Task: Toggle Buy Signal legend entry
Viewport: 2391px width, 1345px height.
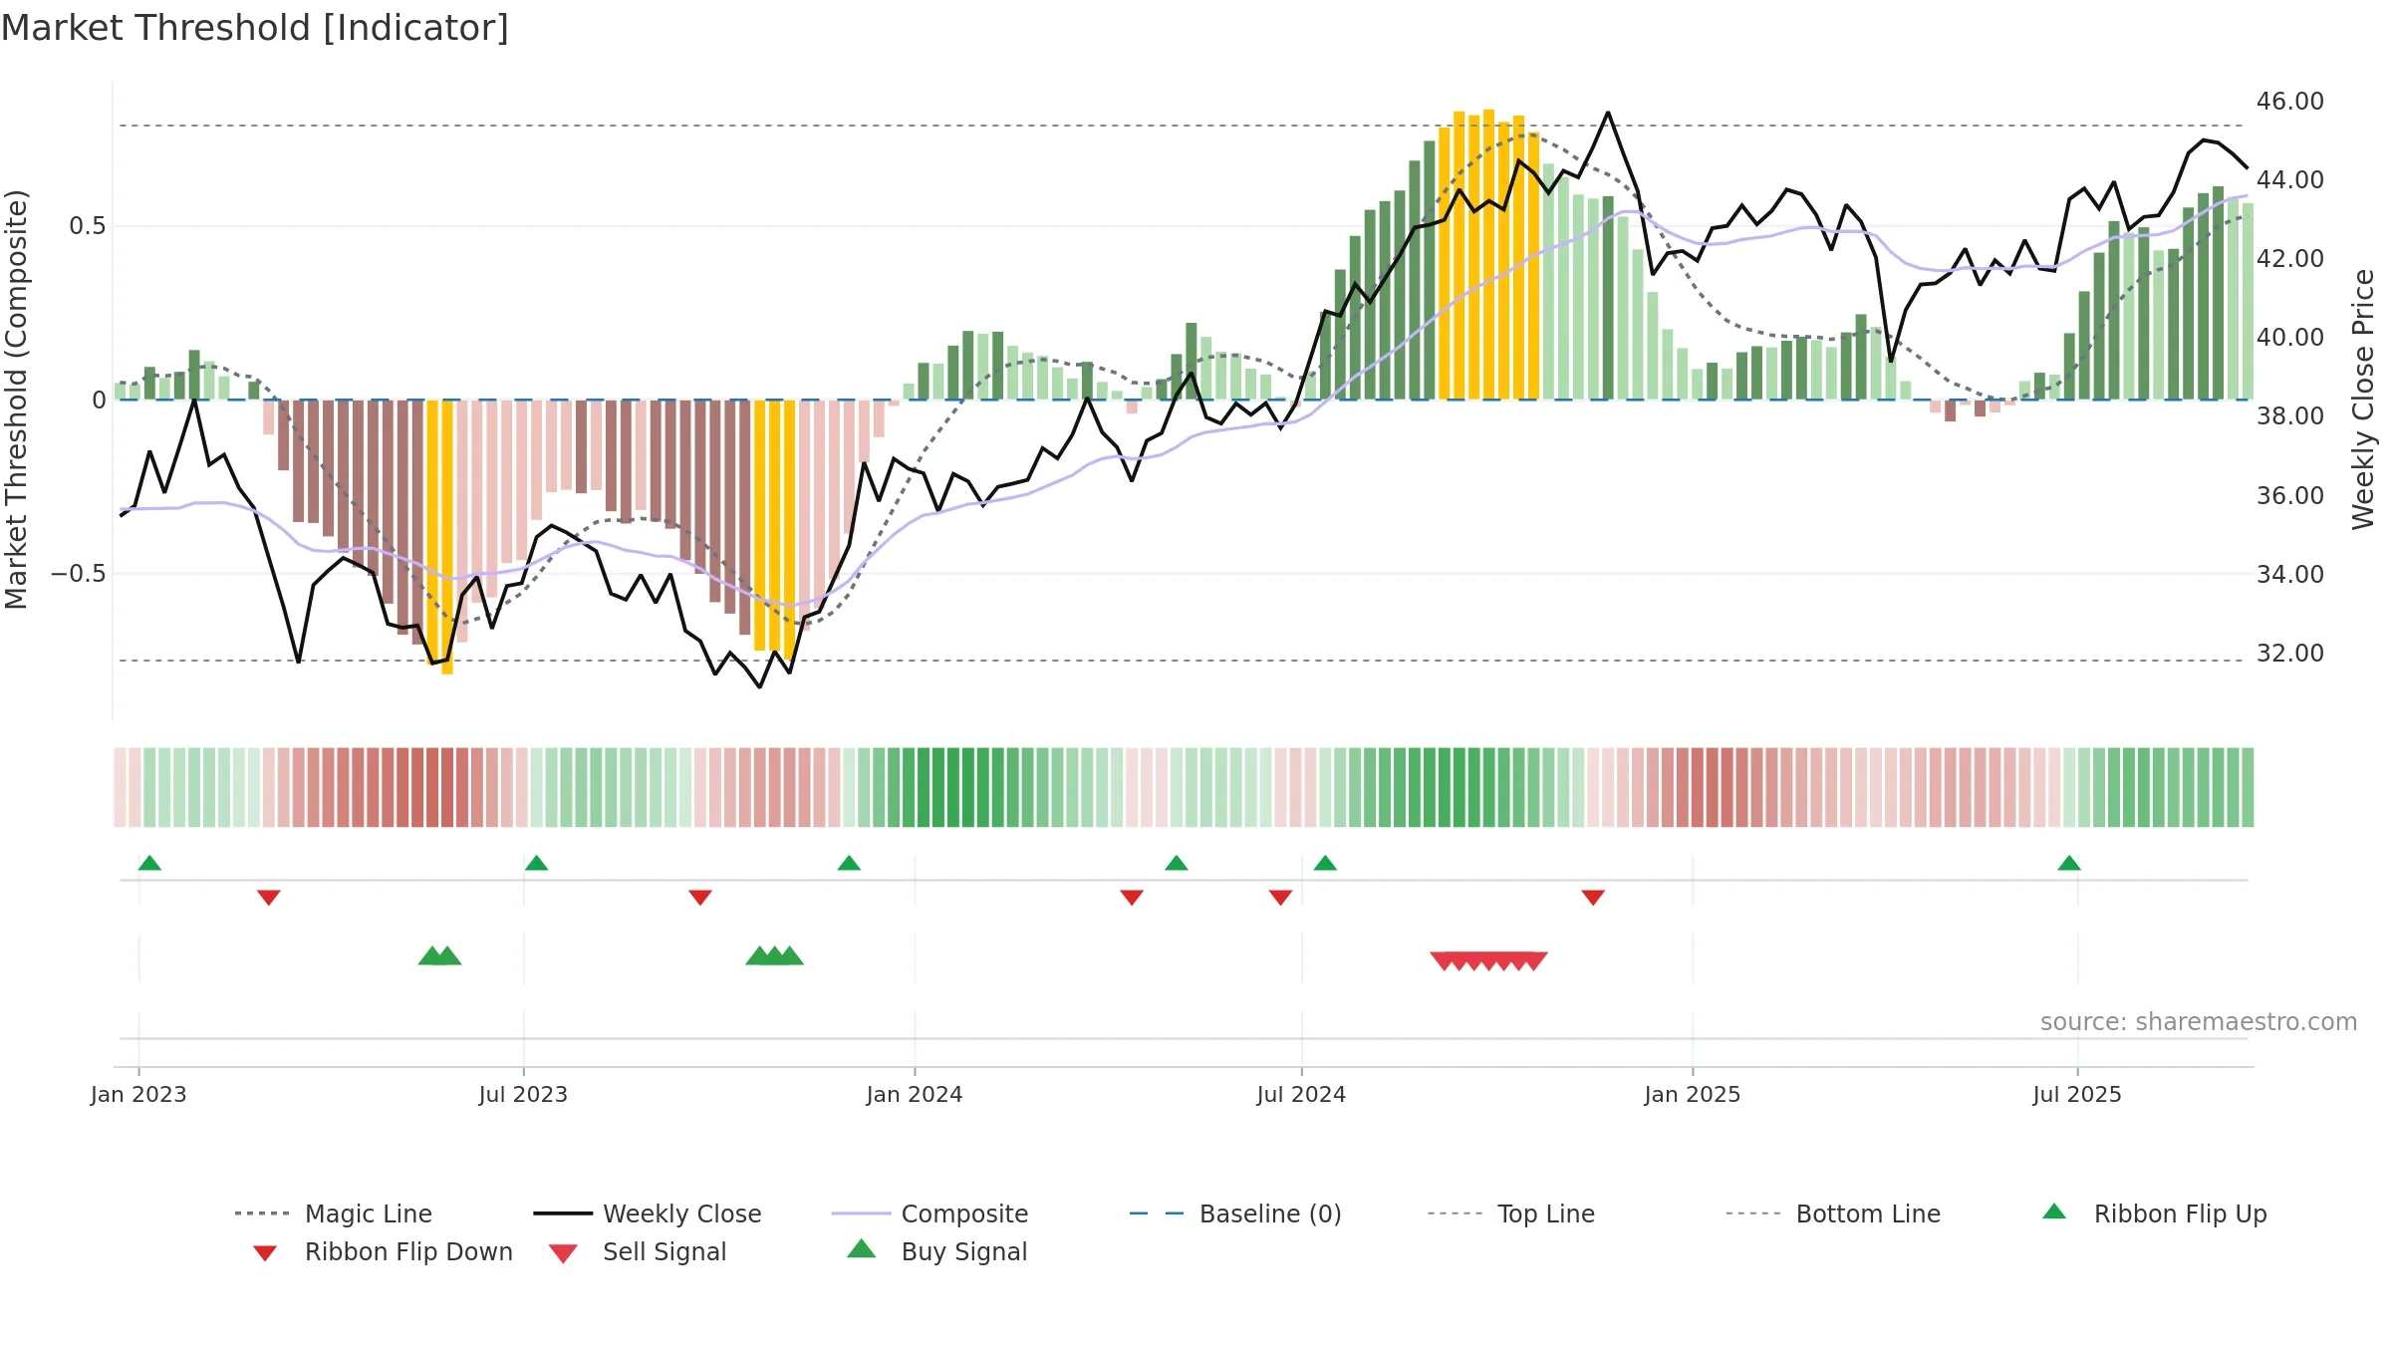Action: [936, 1251]
